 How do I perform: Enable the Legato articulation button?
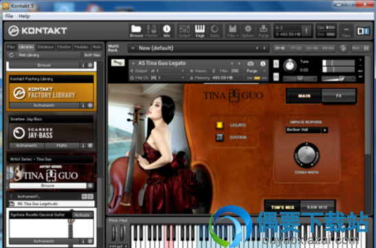219,125
